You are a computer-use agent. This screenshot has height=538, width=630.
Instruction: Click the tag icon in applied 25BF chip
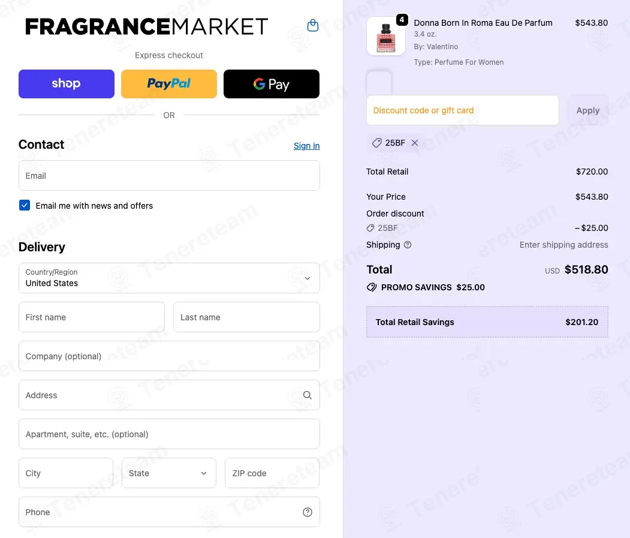pos(376,143)
